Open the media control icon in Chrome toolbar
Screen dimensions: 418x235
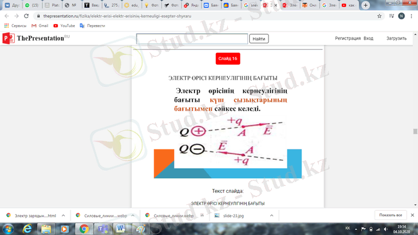(391, 16)
